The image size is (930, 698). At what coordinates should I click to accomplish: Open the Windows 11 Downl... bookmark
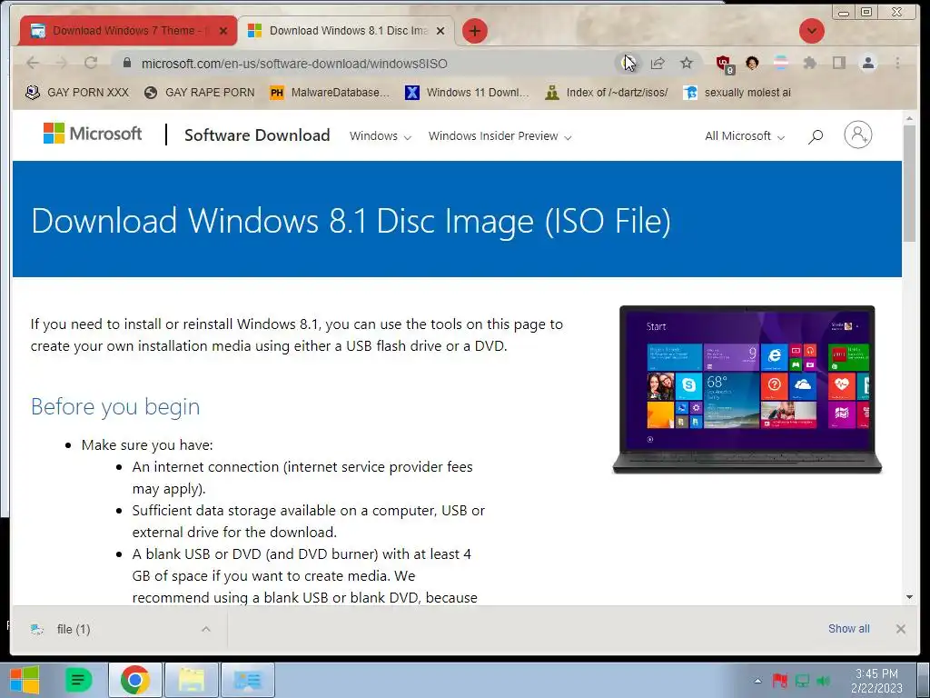coord(467,93)
